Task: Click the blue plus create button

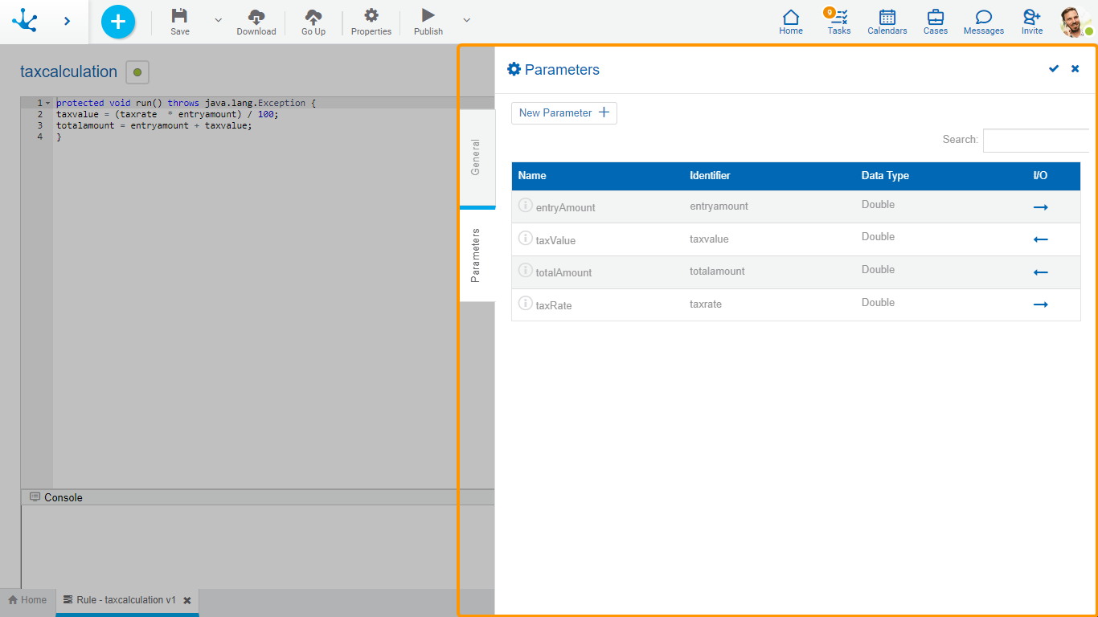Action: pos(118,21)
